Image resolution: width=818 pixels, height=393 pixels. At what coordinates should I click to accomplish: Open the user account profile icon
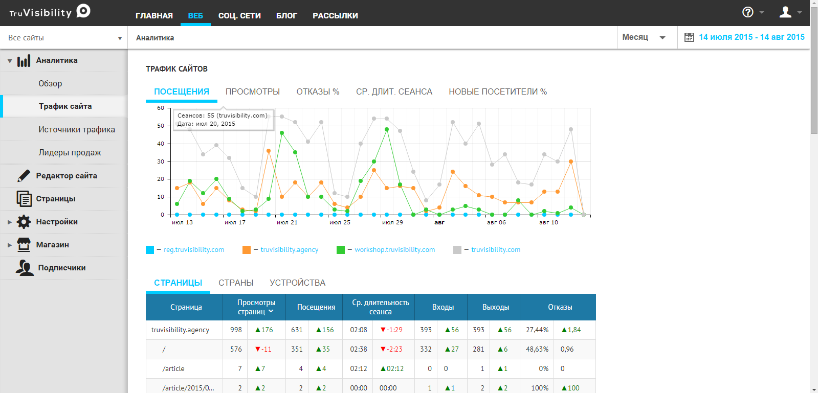point(785,12)
